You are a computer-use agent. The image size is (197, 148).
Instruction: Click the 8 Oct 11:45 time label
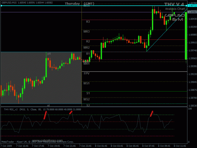click(x=180, y=146)
